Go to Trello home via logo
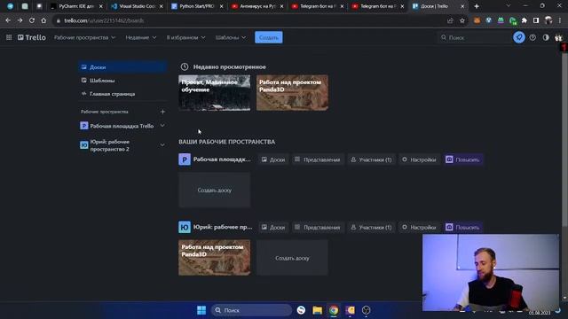The image size is (568, 319). tap(32, 37)
